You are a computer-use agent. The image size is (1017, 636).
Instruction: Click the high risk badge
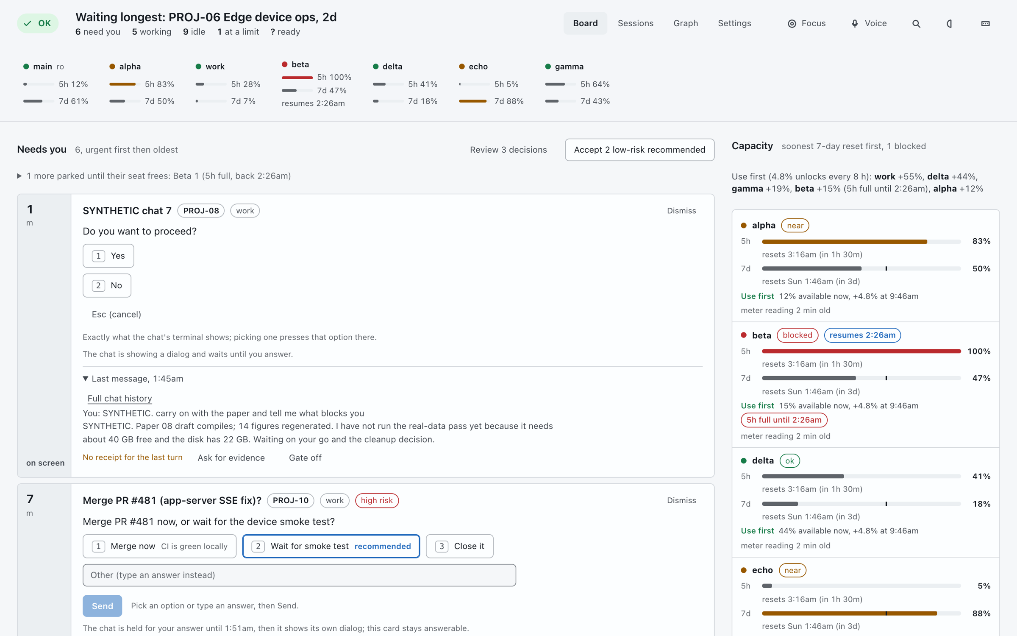tap(377, 500)
